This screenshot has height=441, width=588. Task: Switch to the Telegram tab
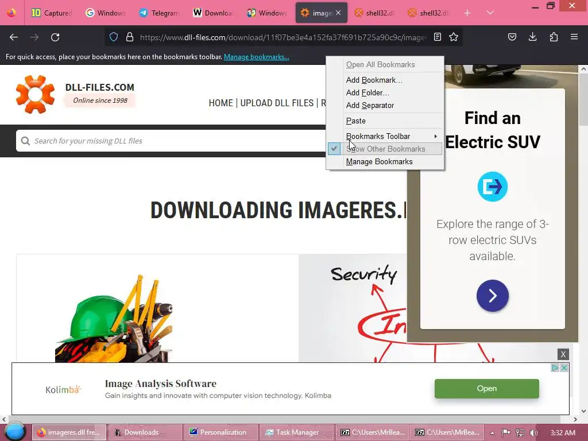point(160,13)
